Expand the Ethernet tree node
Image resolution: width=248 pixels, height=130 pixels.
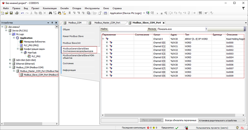pyautogui.click(x=10, y=64)
